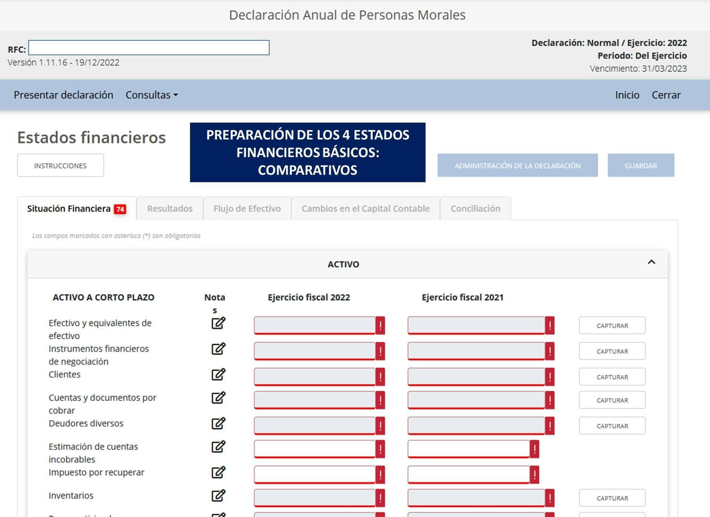
Task: Click 2021 error indicator for Cuentas y documentos row
Action: coord(550,400)
